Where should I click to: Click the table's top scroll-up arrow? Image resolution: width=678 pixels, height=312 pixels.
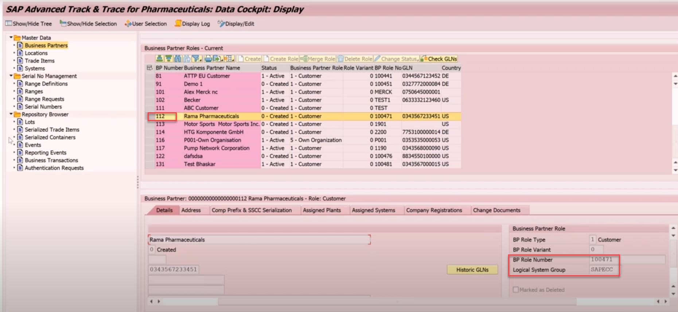[675, 76]
